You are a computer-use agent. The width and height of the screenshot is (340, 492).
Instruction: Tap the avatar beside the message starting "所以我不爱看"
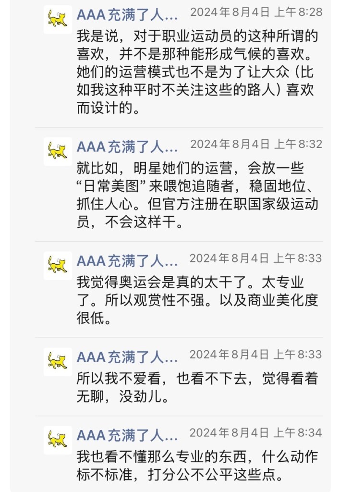pyautogui.click(x=58, y=361)
